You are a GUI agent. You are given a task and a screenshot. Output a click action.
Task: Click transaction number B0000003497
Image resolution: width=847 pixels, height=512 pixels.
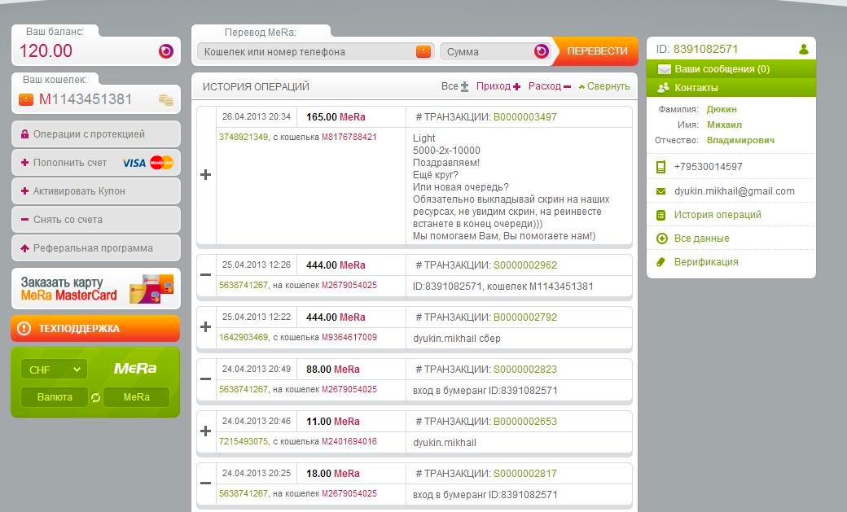[x=525, y=117]
